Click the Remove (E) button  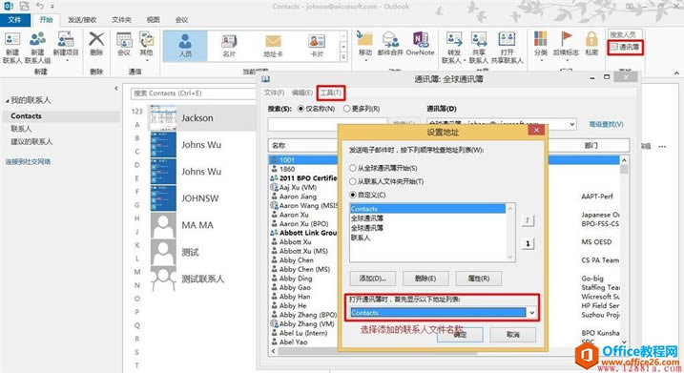[x=425, y=279]
